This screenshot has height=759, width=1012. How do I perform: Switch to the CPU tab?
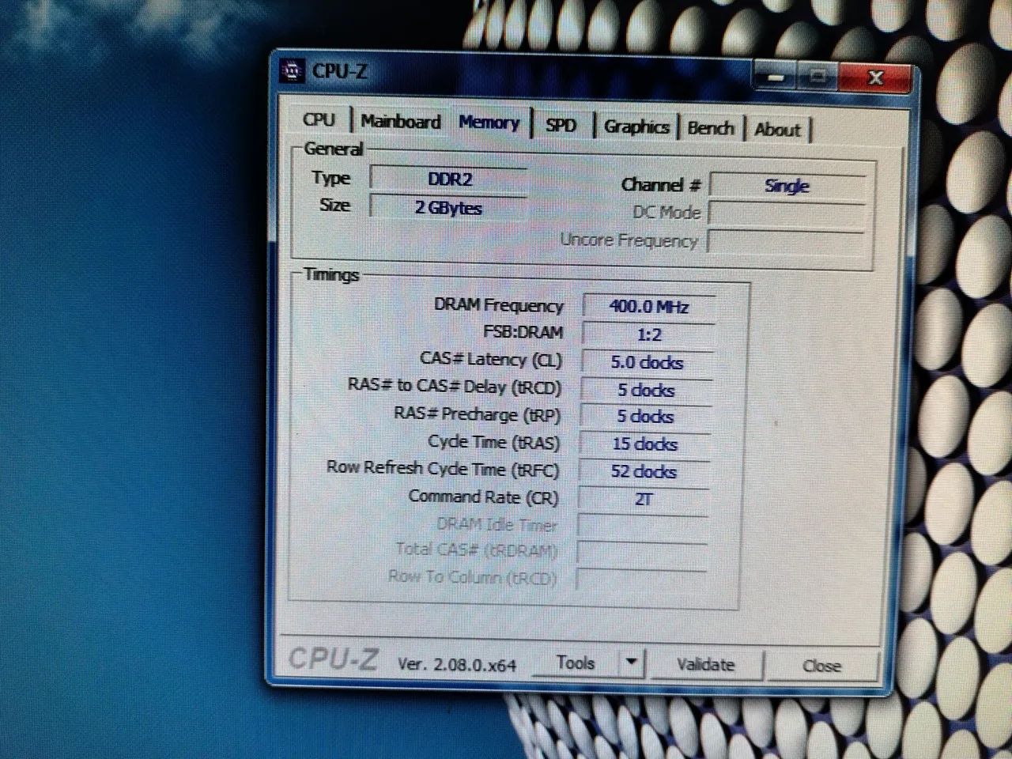pyautogui.click(x=319, y=120)
